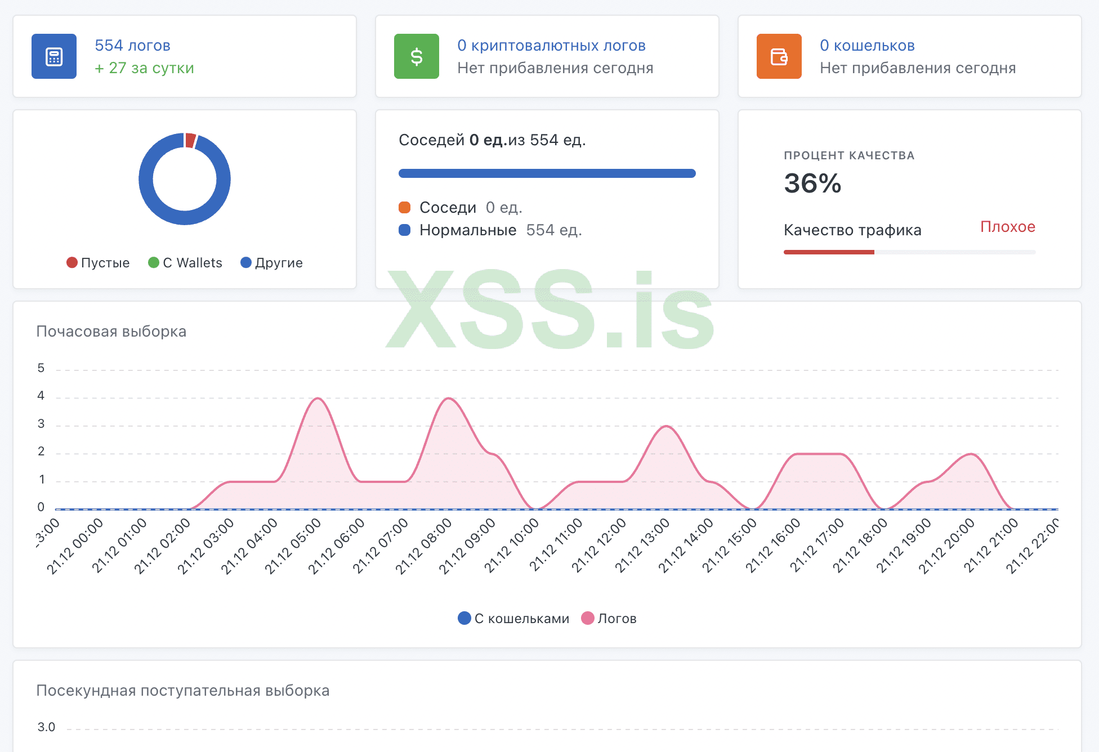This screenshot has width=1099, height=752.
Task: Click the blue calculator logs icon
Action: pos(54,56)
